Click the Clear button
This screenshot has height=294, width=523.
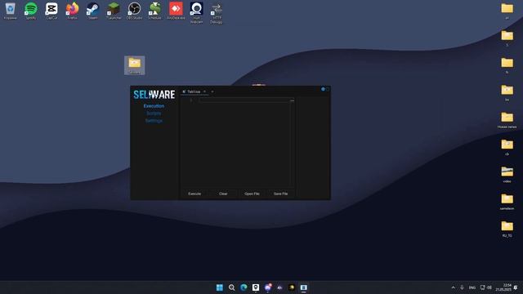click(x=223, y=194)
